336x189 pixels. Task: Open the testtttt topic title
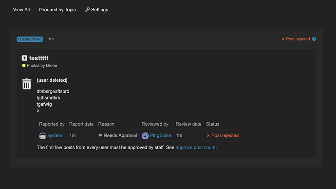(39, 58)
